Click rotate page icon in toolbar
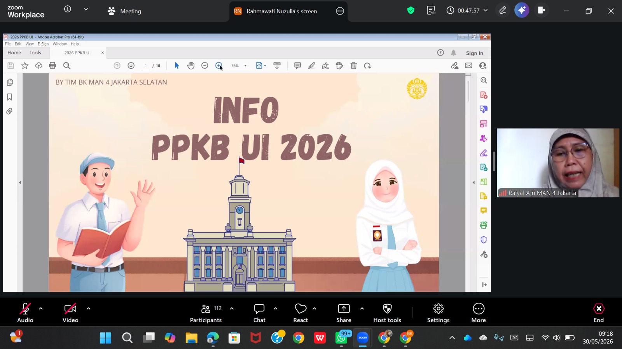622x349 pixels. click(x=367, y=66)
